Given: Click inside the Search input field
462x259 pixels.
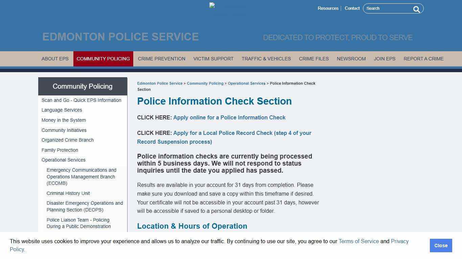Looking at the screenshot, I should click(x=389, y=8).
